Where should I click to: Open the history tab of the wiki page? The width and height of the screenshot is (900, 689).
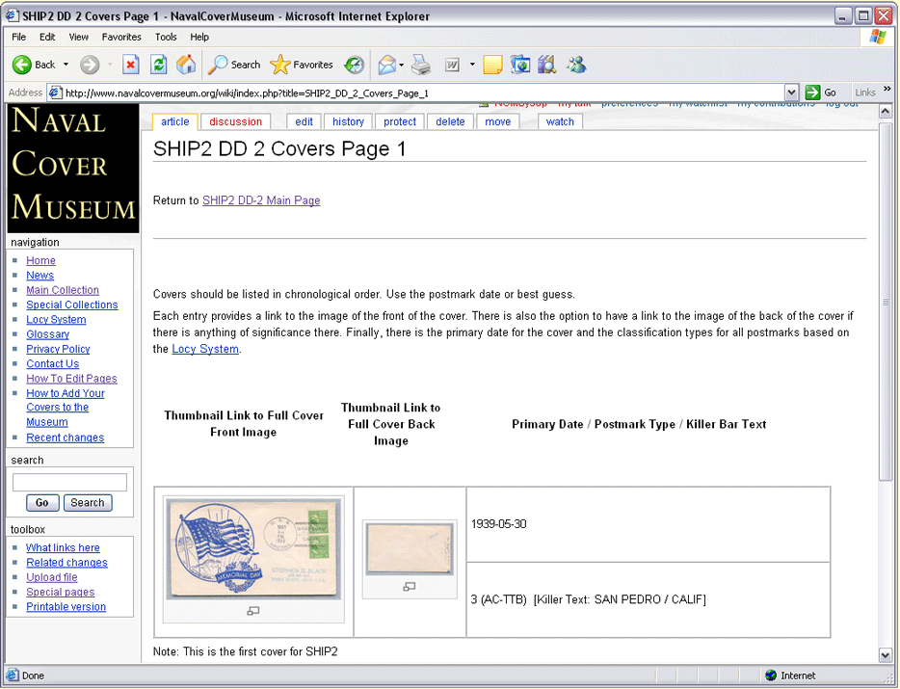[x=348, y=121]
